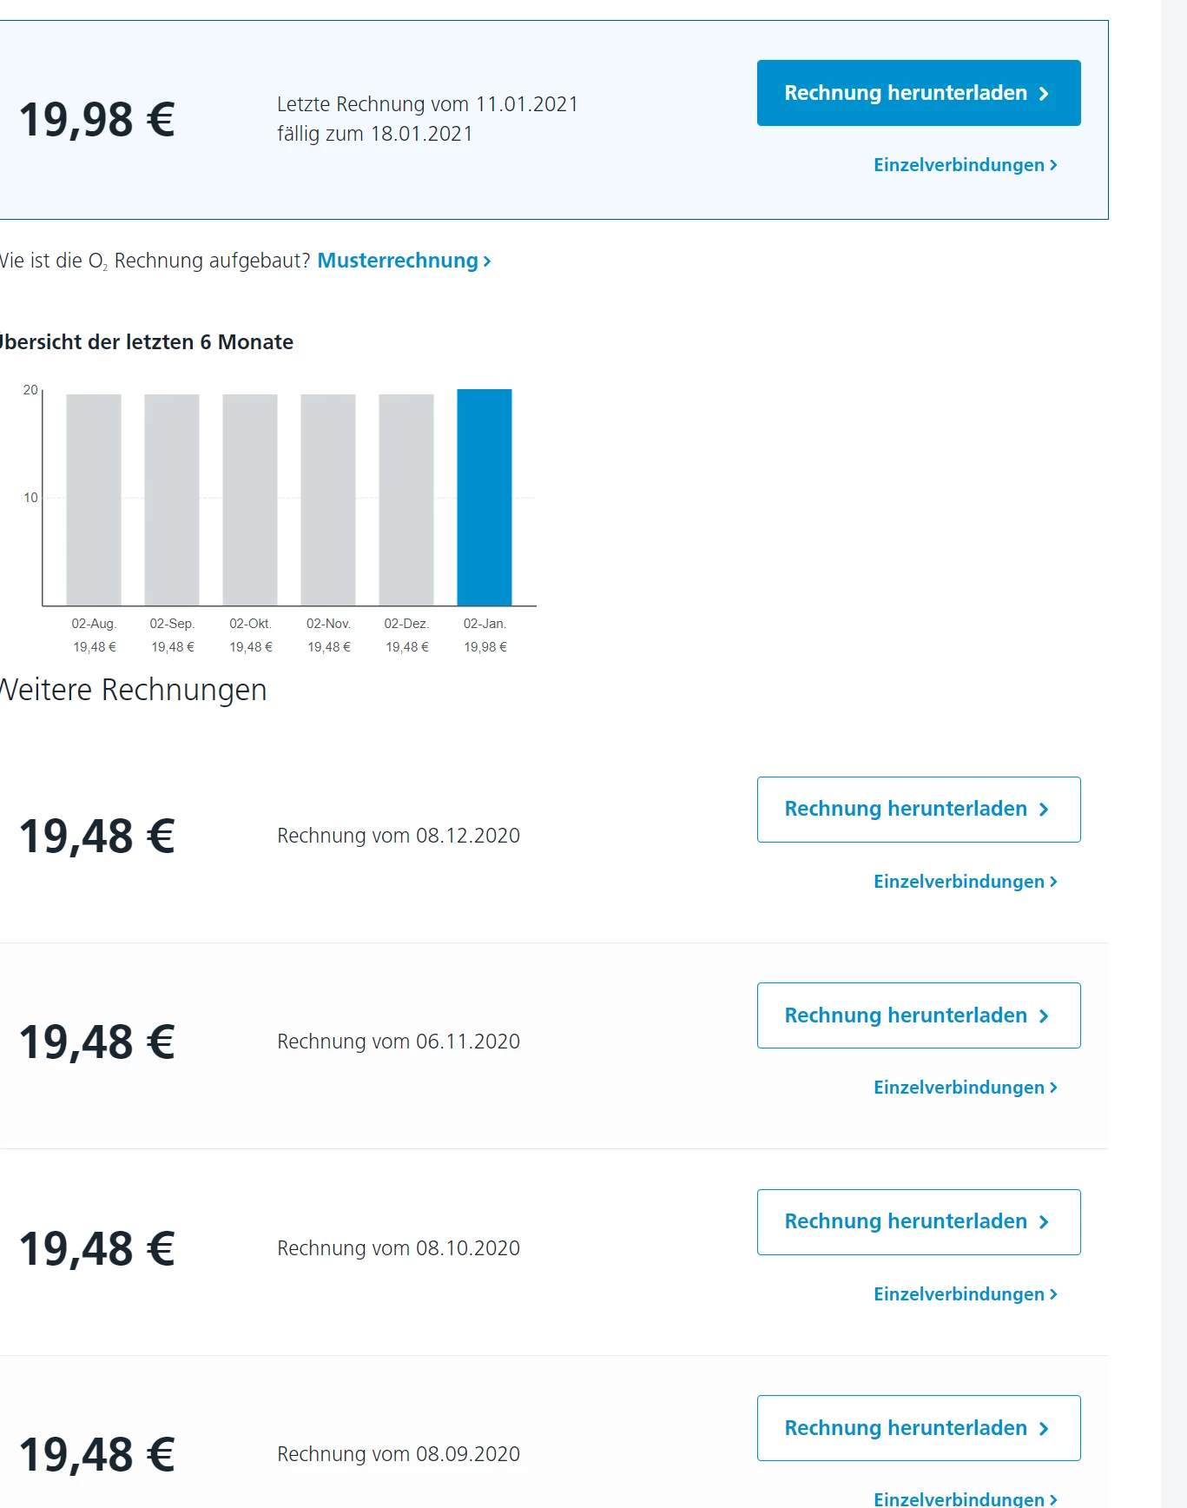This screenshot has width=1187, height=1508.
Task: Download invoice dated 06.11.2020
Action: (918, 1015)
